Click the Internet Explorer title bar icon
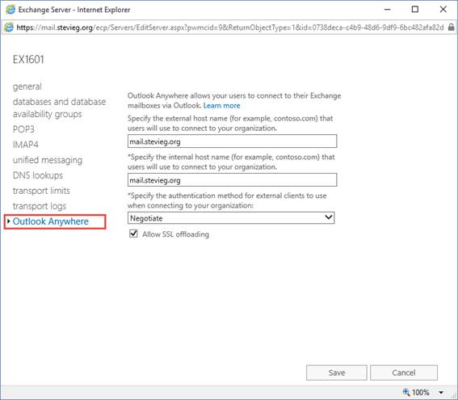The height and width of the screenshot is (400, 458). coord(11,10)
